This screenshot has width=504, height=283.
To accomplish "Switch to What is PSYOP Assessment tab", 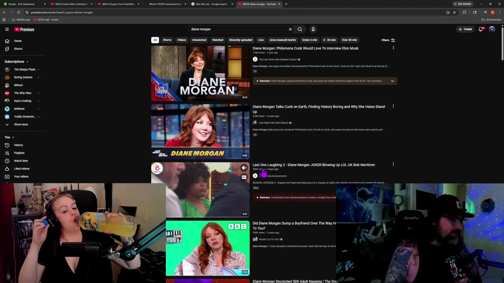I will [165, 4].
